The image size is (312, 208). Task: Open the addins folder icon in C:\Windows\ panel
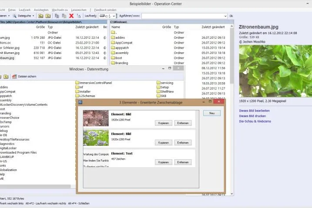(x=113, y=37)
